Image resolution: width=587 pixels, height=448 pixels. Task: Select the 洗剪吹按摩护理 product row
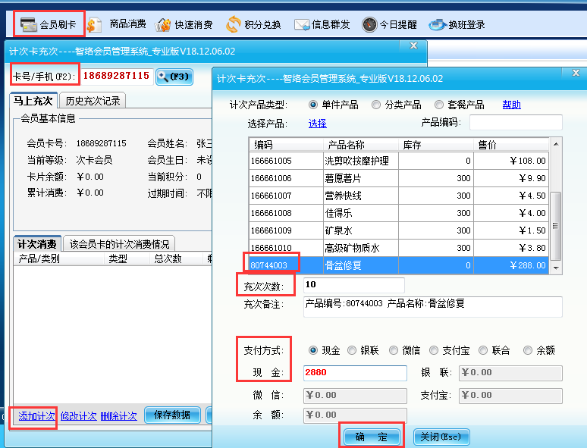pos(399,161)
